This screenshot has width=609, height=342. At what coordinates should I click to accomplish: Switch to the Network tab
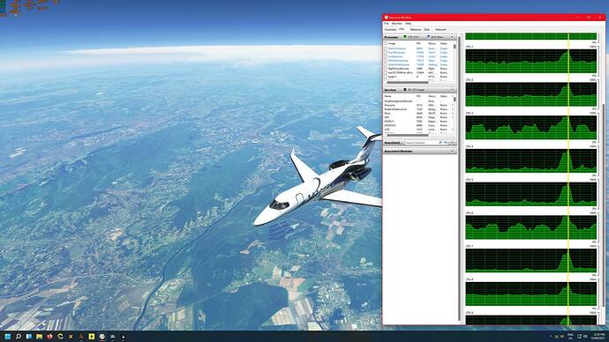440,29
